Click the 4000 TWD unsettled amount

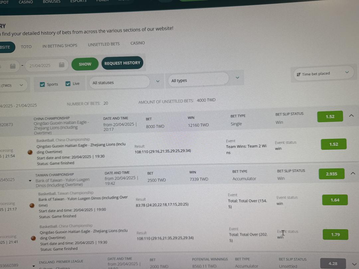206,100
